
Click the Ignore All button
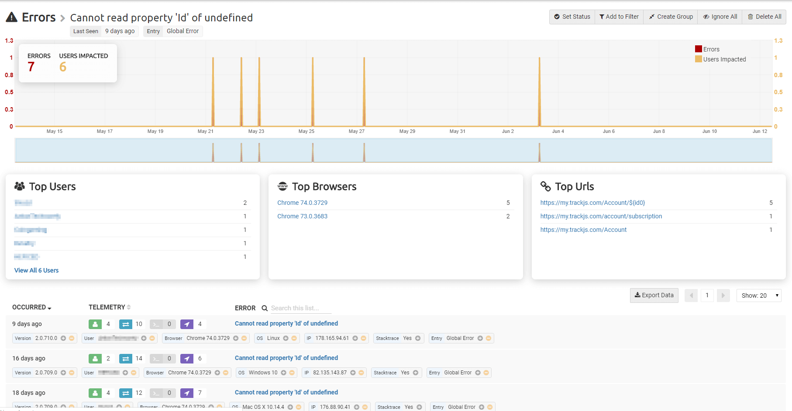pyautogui.click(x=720, y=17)
